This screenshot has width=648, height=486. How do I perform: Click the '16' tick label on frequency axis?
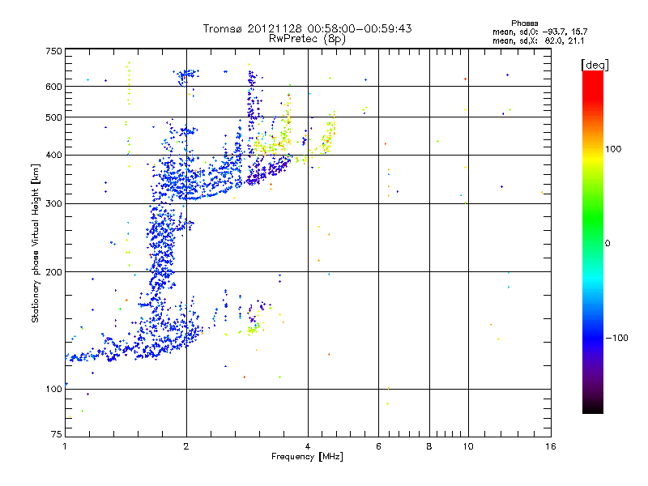[551, 446]
